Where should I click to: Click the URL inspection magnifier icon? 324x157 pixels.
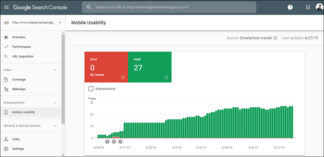6,57
